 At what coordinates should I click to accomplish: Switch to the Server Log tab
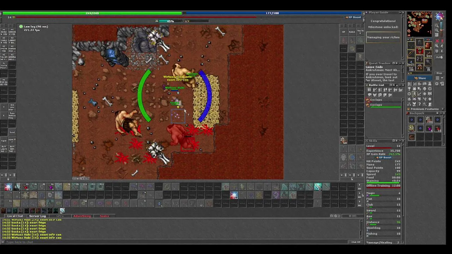[x=37, y=216]
